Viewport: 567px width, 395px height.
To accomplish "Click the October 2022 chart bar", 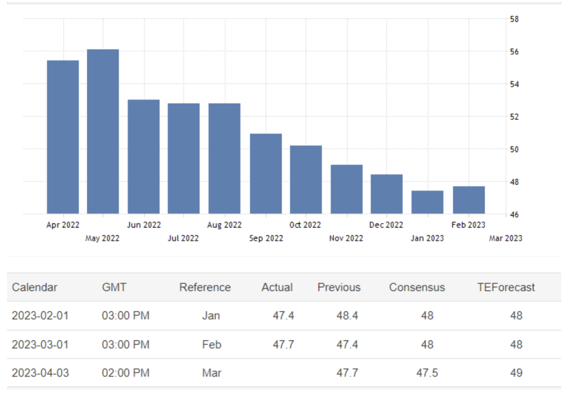I will 306,180.
